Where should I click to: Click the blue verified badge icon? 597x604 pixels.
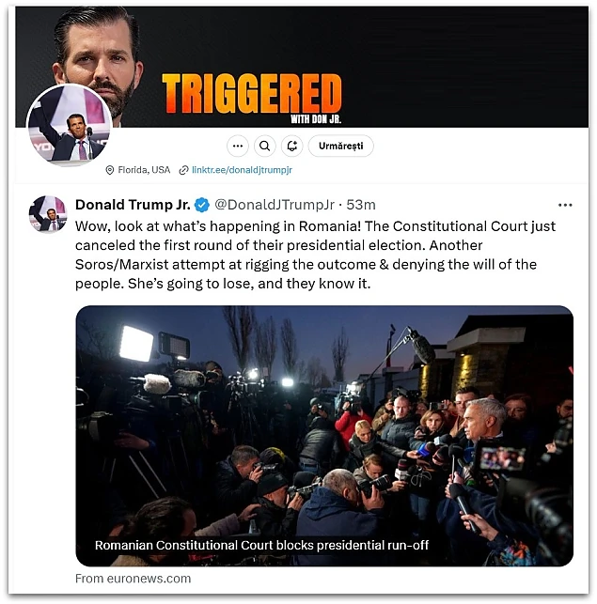point(202,205)
